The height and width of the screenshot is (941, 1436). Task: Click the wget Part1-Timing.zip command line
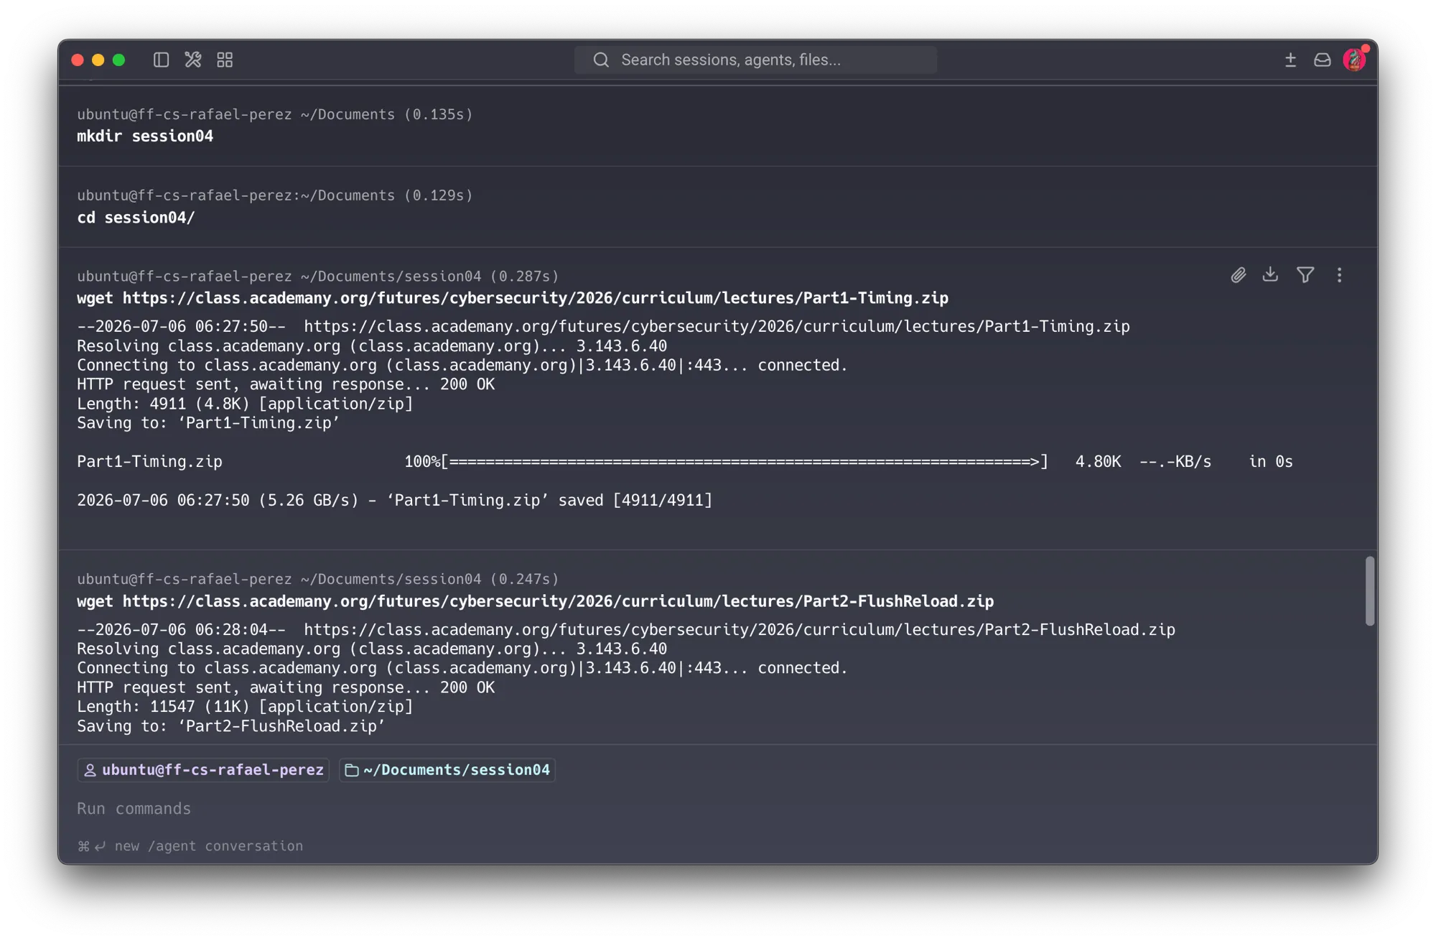513,298
